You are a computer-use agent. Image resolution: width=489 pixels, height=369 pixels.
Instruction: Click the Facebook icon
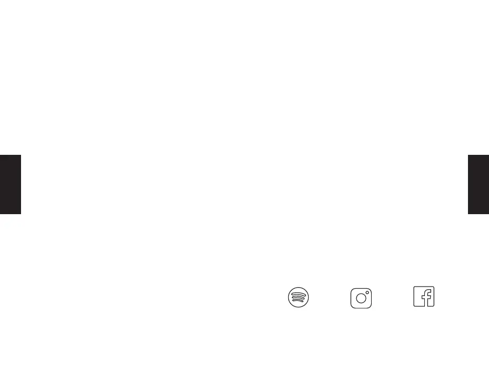click(424, 297)
